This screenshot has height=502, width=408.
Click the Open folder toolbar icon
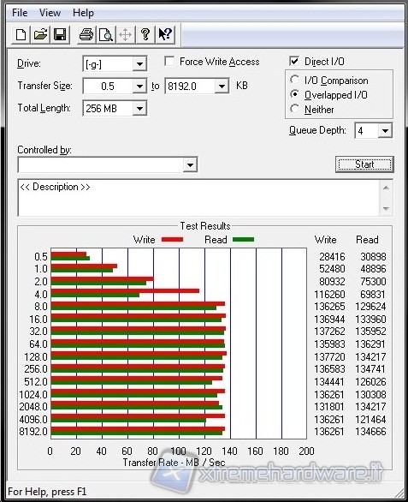40,34
